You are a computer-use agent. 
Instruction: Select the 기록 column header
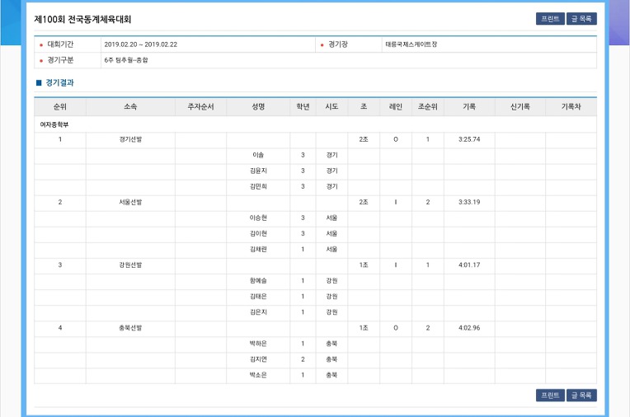coord(469,107)
